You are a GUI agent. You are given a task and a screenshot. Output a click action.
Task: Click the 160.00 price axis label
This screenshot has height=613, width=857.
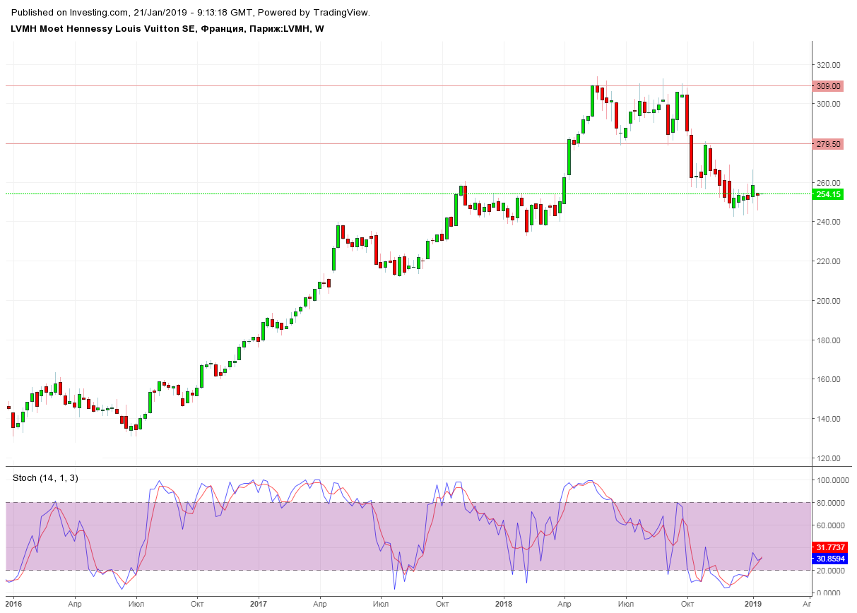[828, 379]
